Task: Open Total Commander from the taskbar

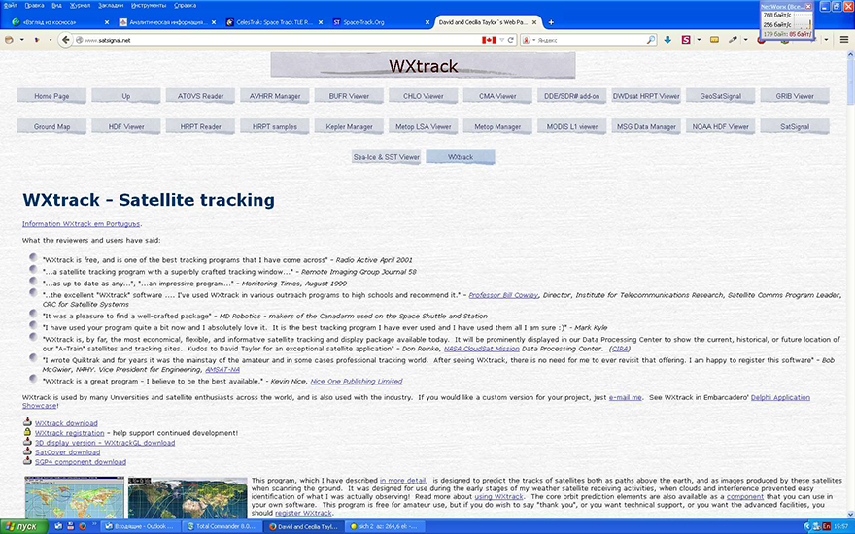Action: pos(222,526)
